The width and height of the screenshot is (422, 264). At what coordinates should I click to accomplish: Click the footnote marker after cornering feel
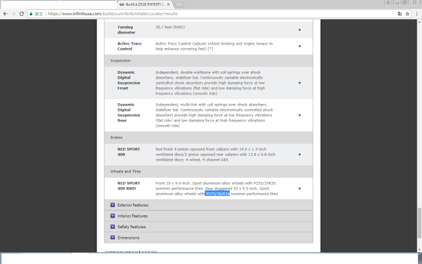coord(210,49)
